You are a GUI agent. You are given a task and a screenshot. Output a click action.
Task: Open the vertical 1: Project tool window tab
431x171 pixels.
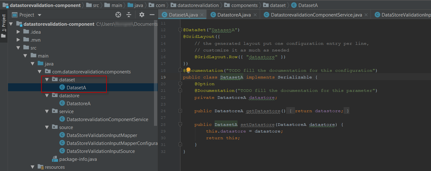click(4, 23)
